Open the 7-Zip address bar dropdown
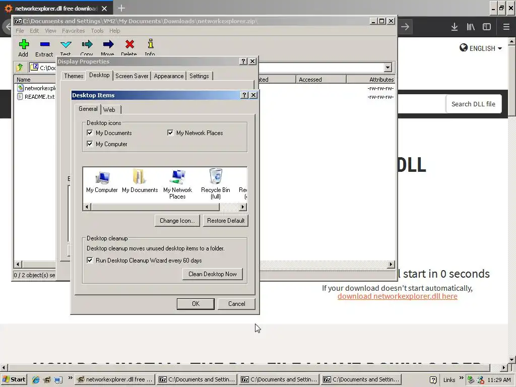 click(x=388, y=68)
